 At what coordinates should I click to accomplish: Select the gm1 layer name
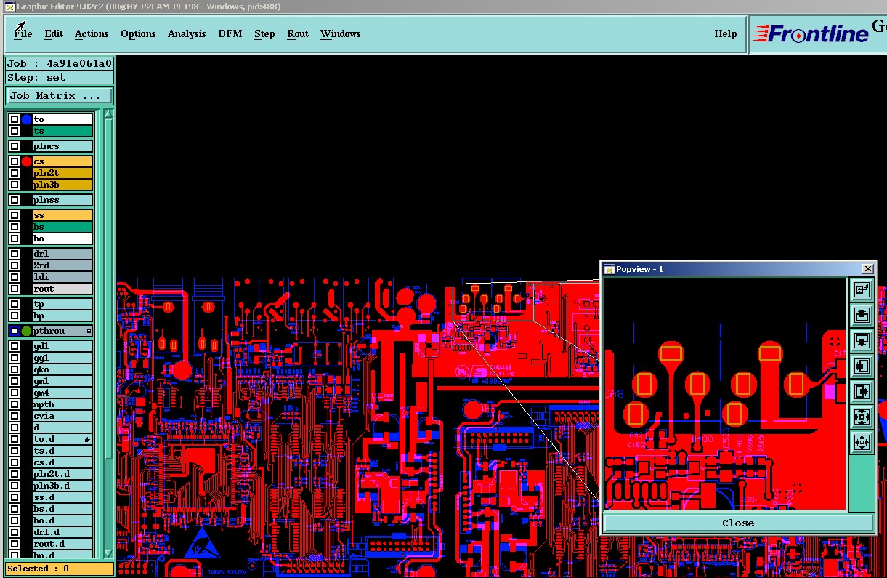62,381
